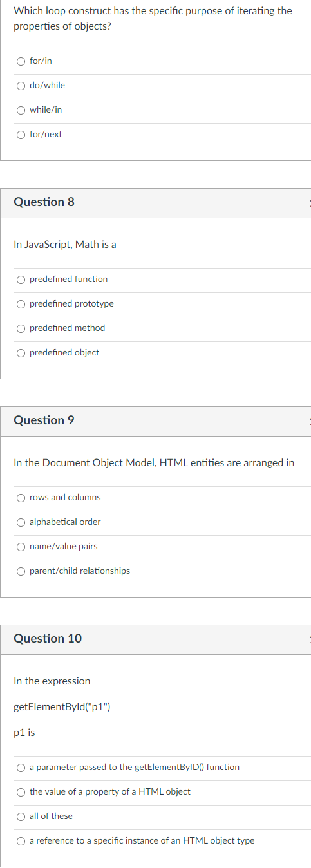Screen dimensions: 311x868
Task: Select the for/next option
Action: [21, 135]
